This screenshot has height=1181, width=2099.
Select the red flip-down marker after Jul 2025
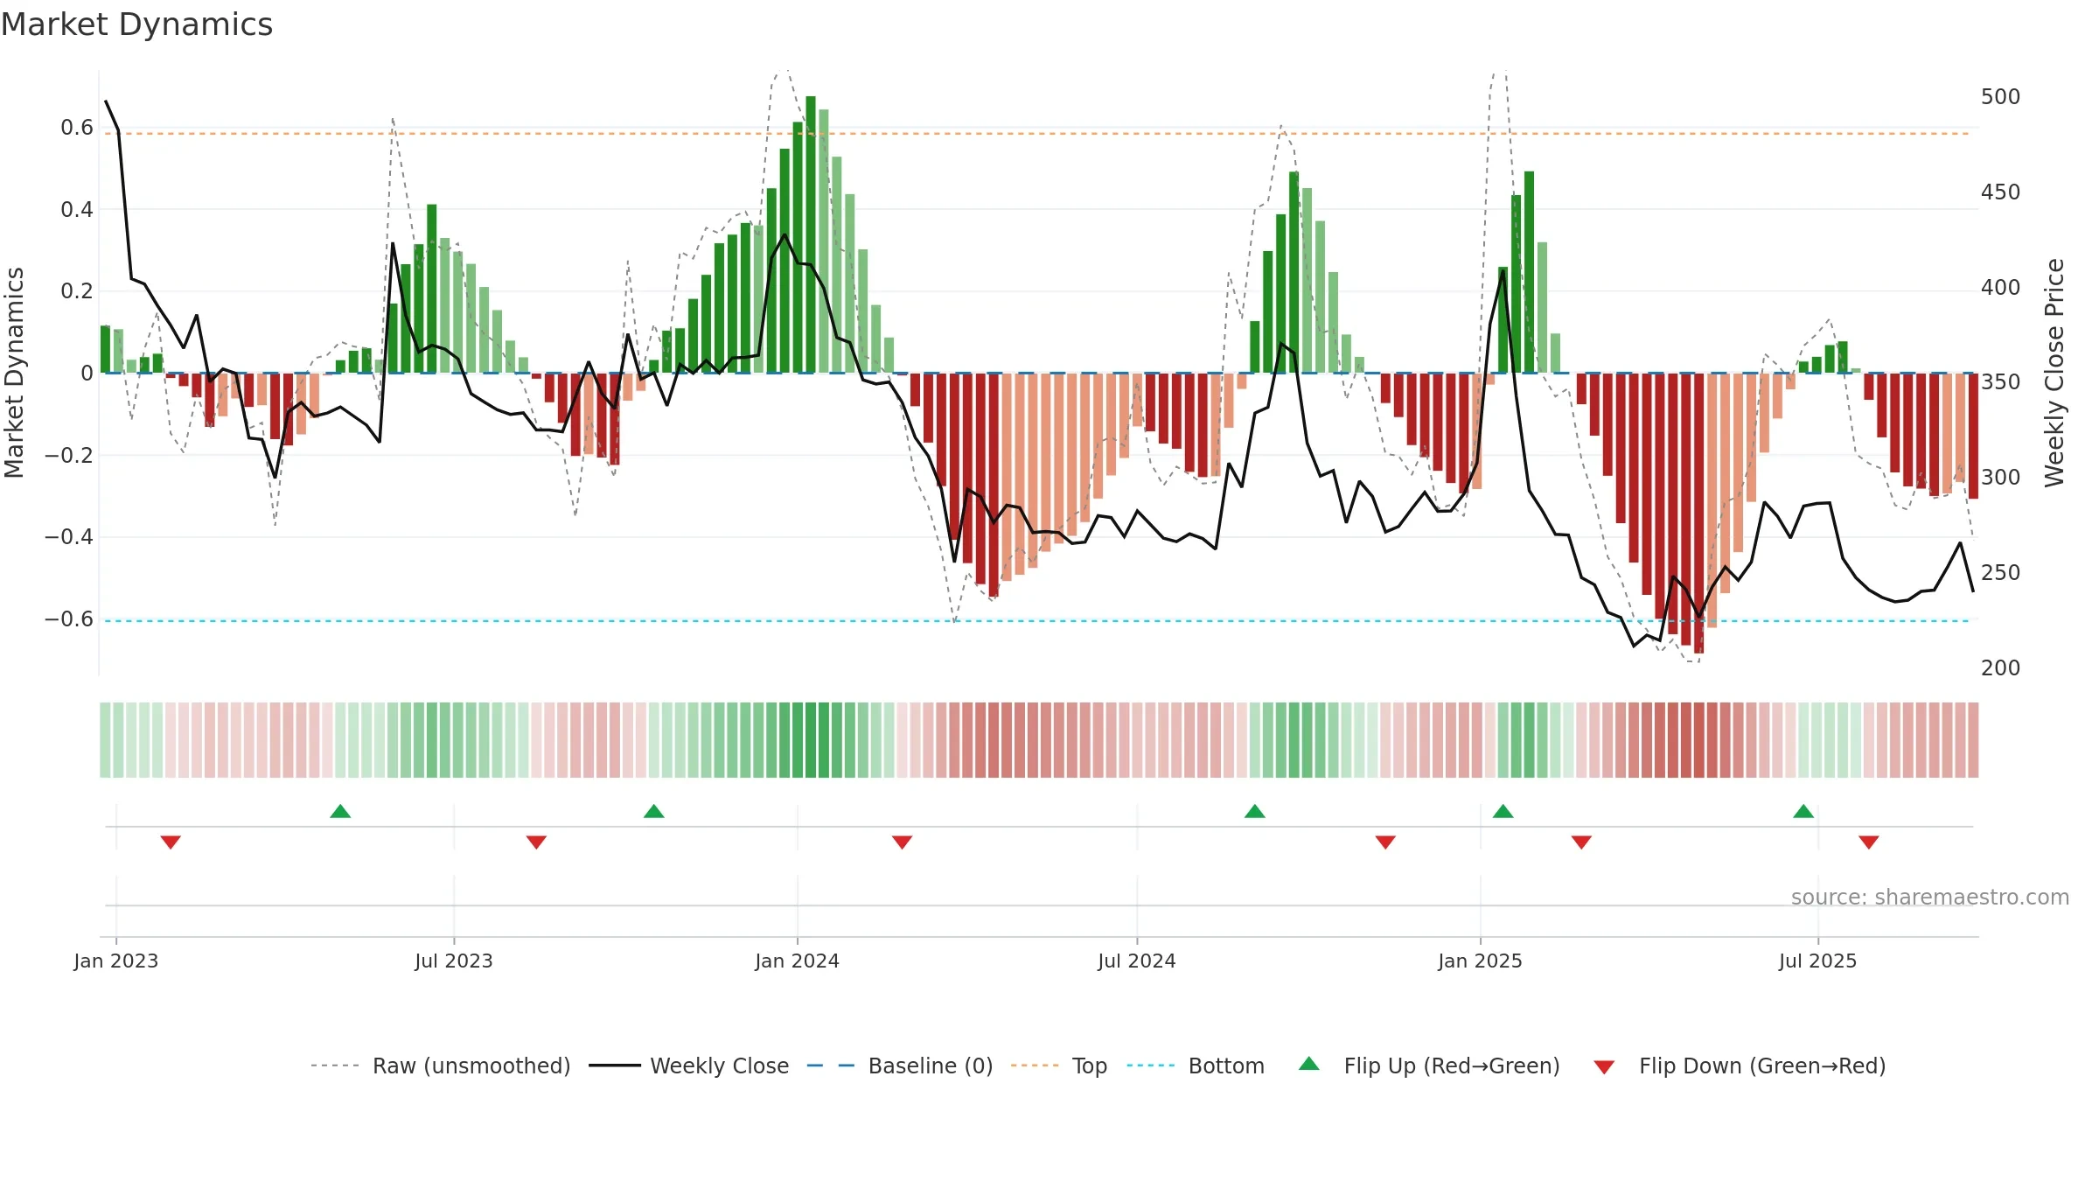coord(1869,842)
